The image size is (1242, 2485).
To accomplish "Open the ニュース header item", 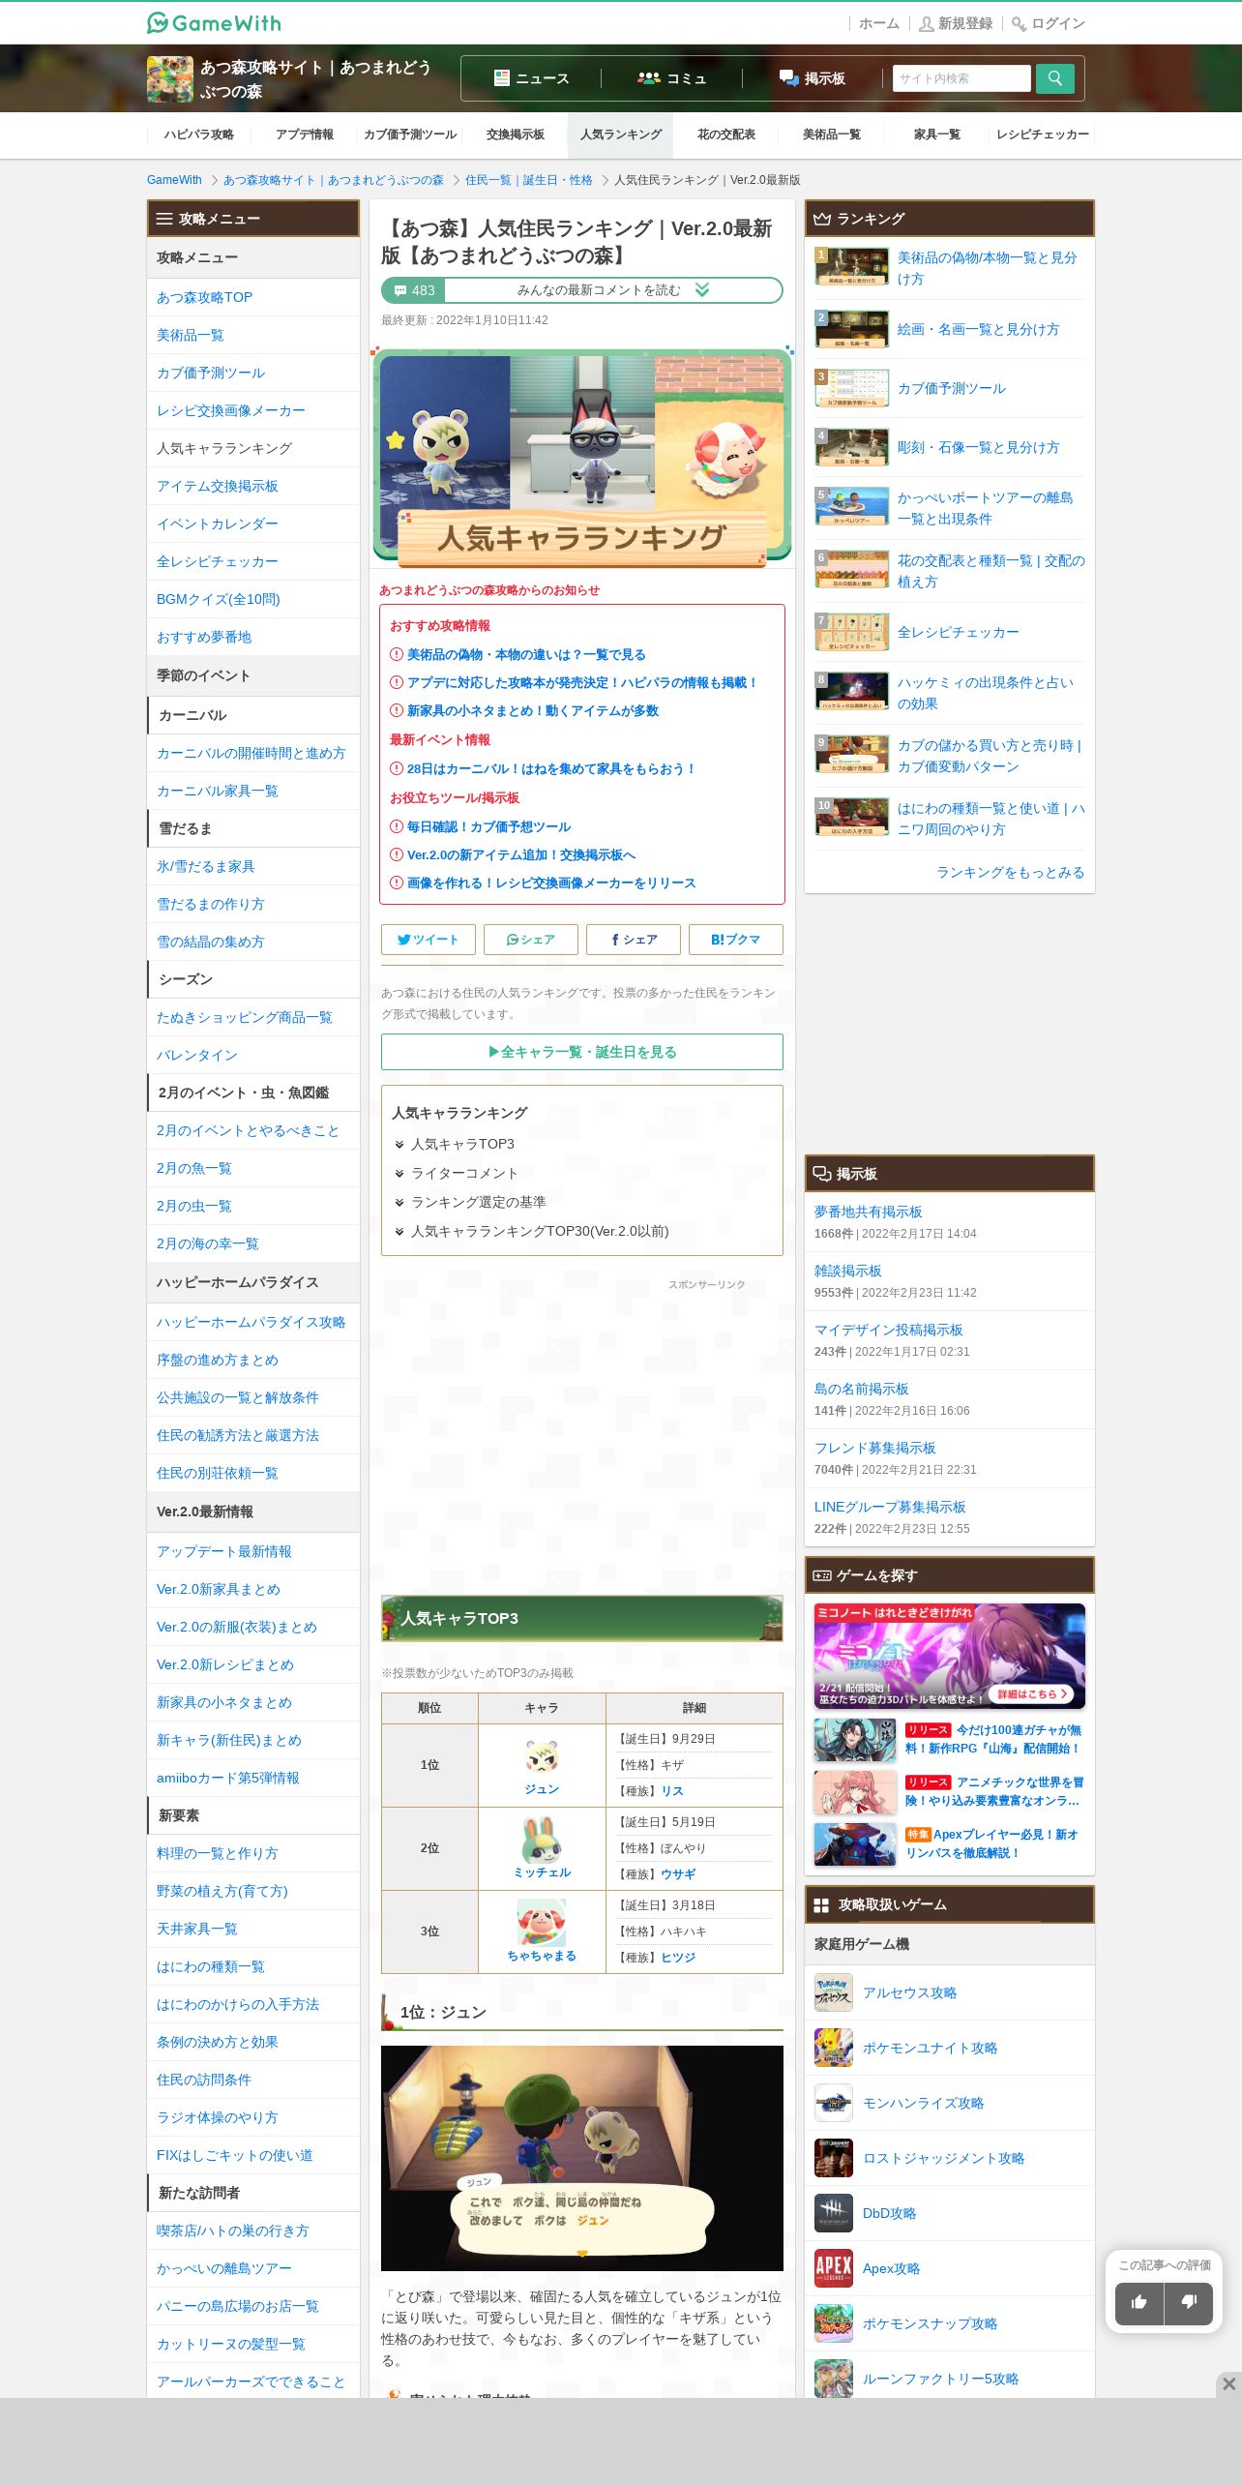I will coord(532,78).
